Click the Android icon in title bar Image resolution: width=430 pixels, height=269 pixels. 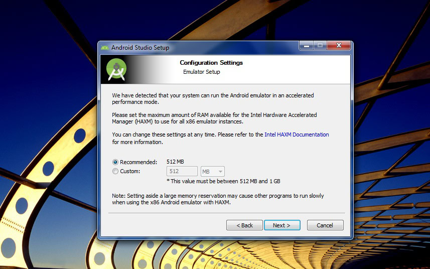point(105,48)
